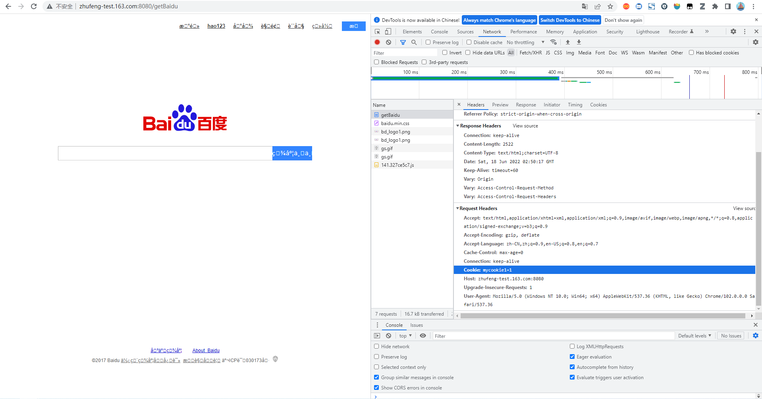This screenshot has height=399, width=762.
Task: Open the Cookies tab of request
Action: tap(598, 105)
